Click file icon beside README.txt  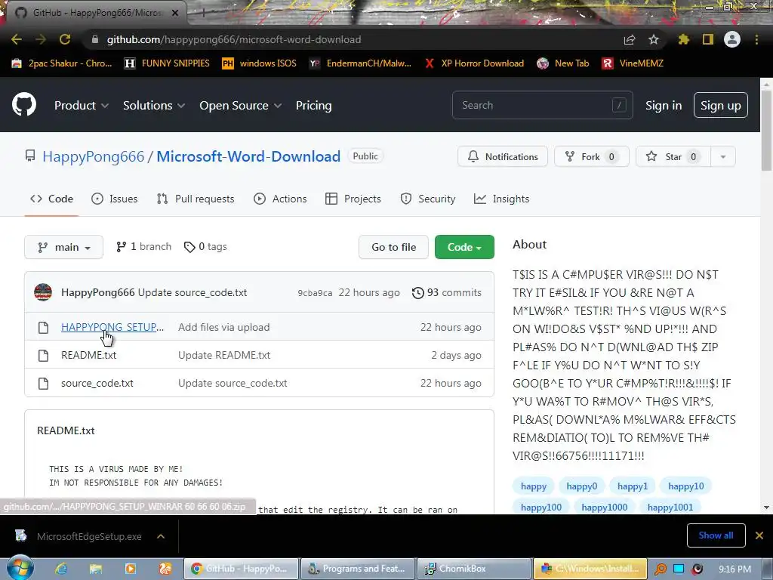43,355
